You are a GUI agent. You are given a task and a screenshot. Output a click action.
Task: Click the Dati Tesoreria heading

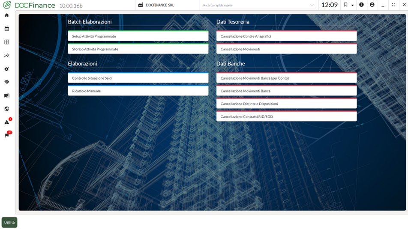(x=233, y=22)
